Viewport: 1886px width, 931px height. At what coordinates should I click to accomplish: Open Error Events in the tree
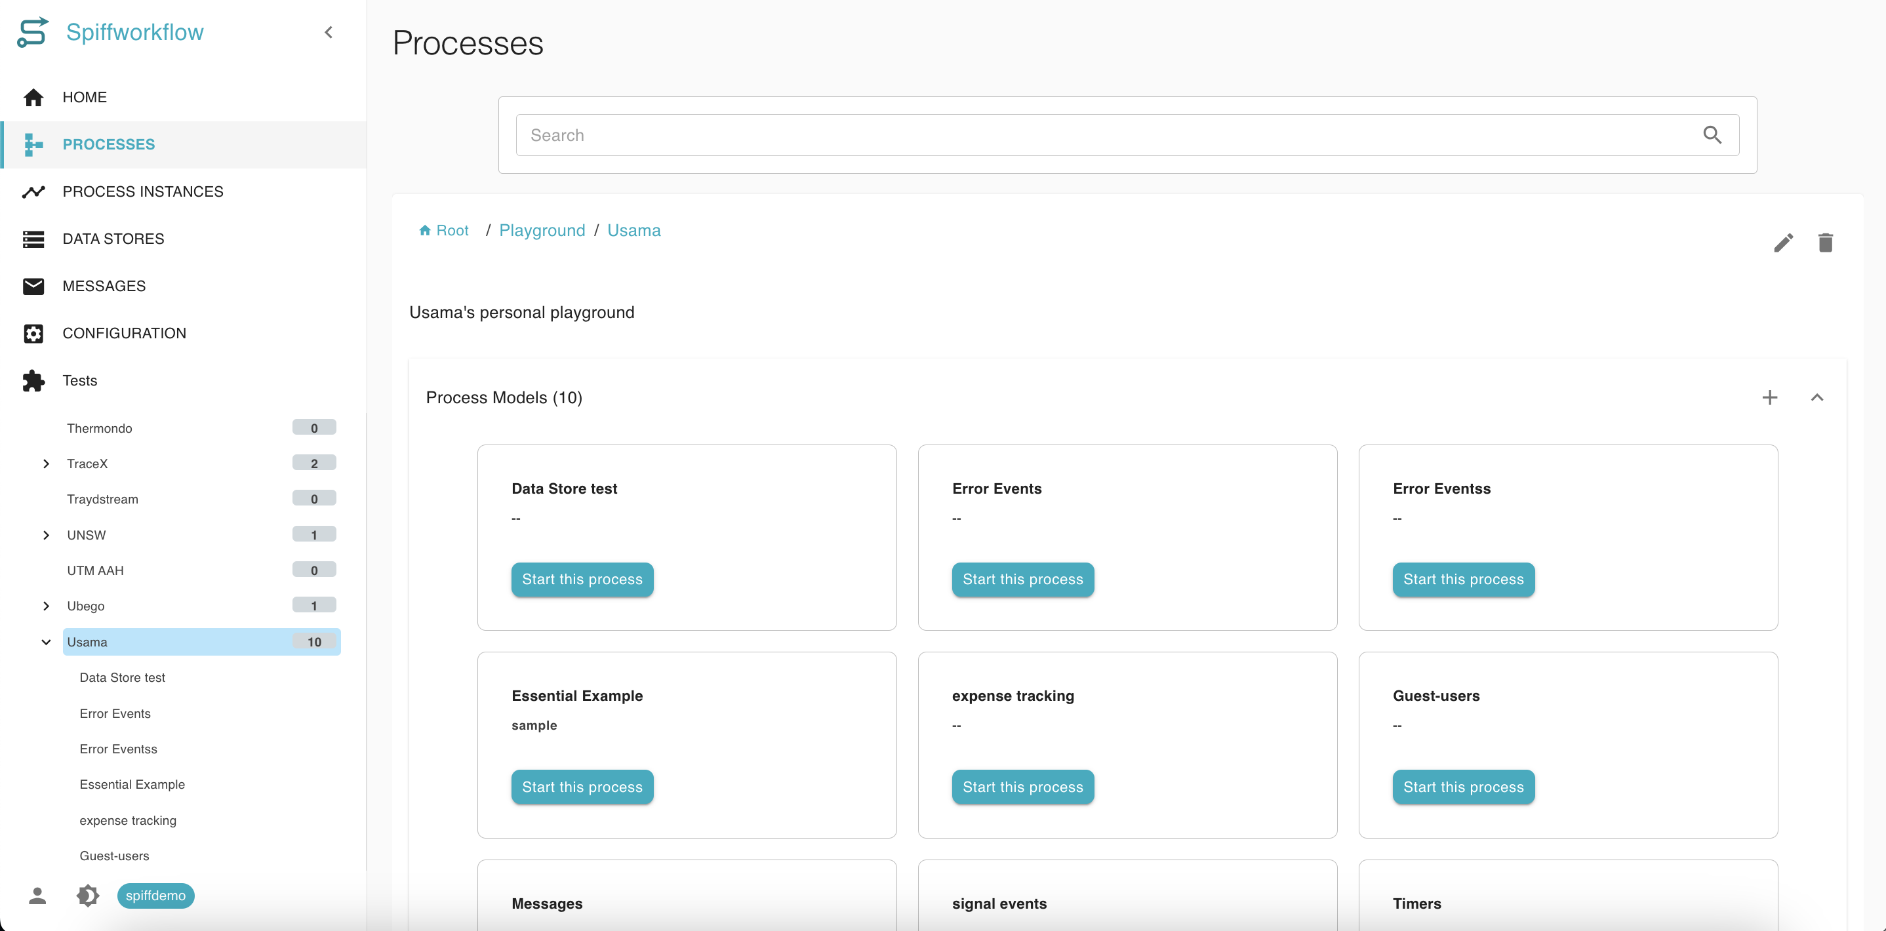pos(115,713)
